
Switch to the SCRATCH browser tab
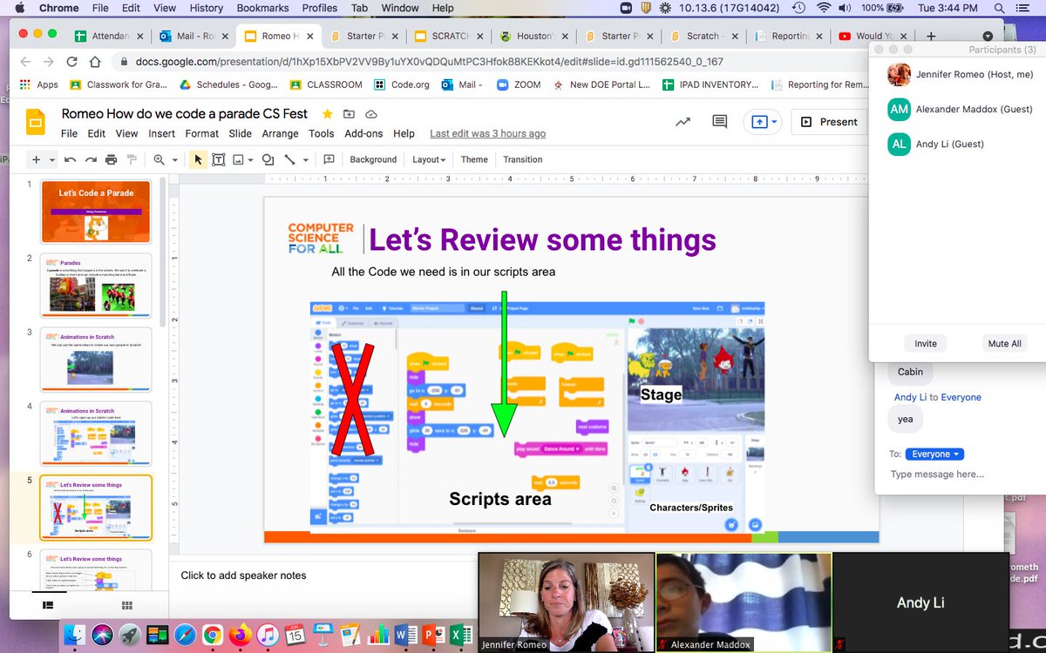[x=448, y=37]
